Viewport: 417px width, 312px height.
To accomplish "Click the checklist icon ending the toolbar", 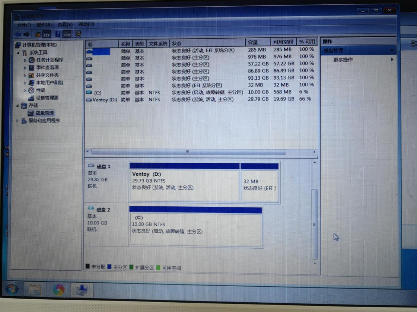I will click(78, 34).
